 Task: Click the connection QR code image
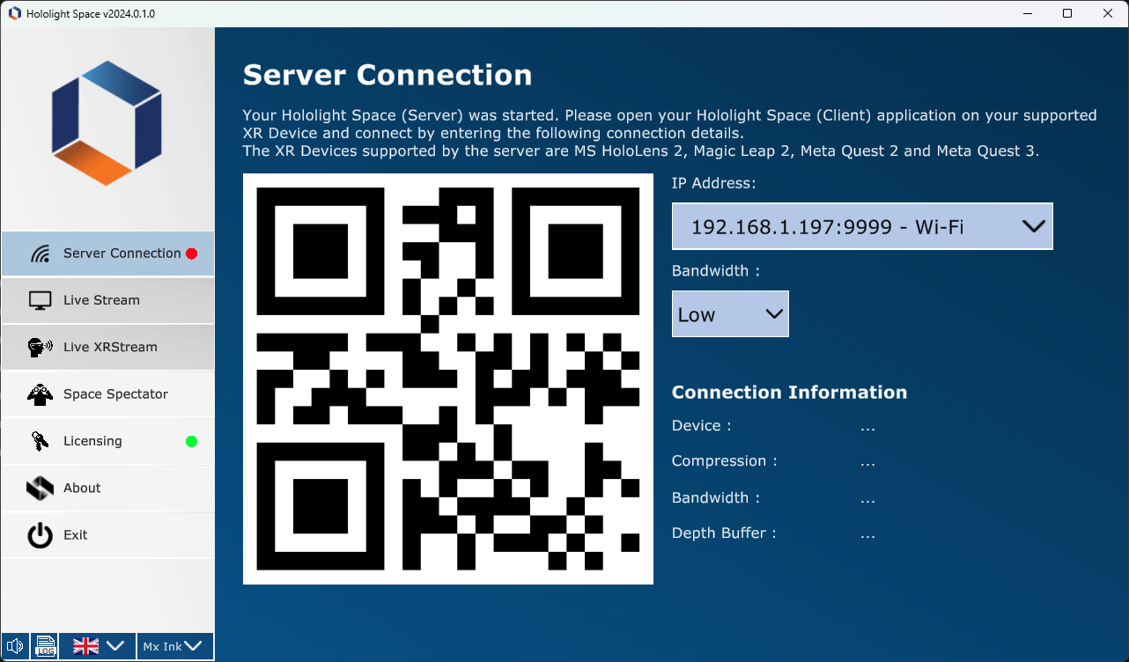tap(448, 379)
